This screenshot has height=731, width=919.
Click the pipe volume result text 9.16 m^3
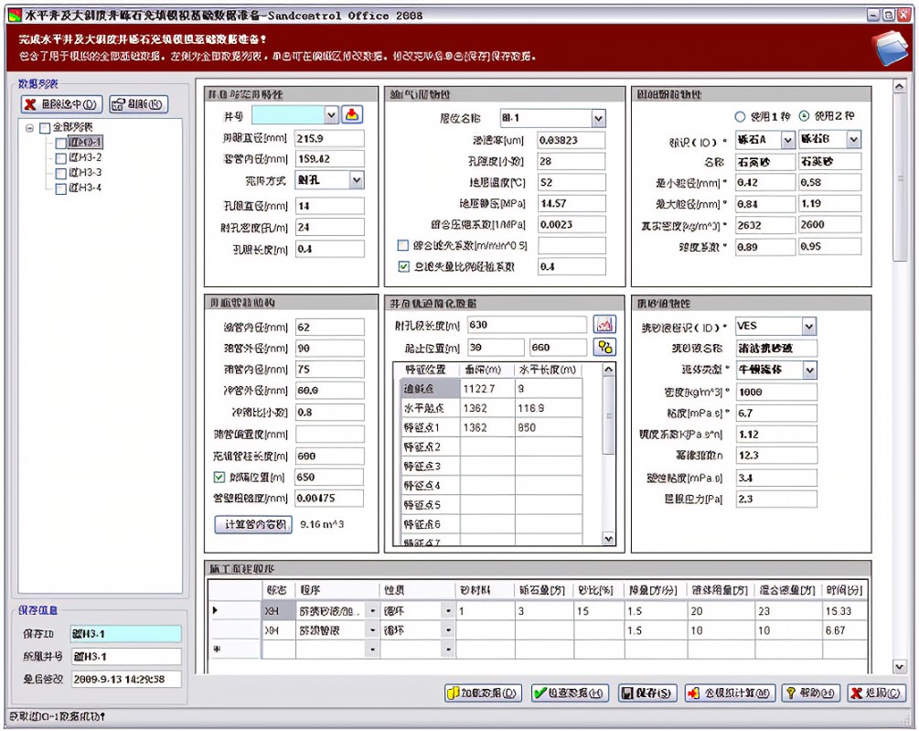click(x=322, y=524)
